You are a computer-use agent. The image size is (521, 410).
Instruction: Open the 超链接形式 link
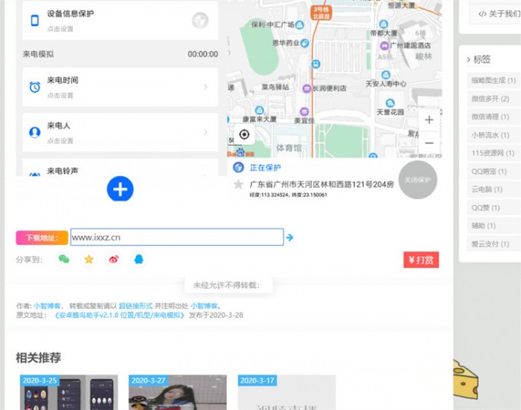[135, 305]
